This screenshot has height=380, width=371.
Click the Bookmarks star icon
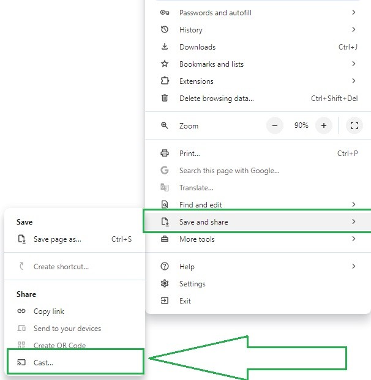(x=165, y=64)
